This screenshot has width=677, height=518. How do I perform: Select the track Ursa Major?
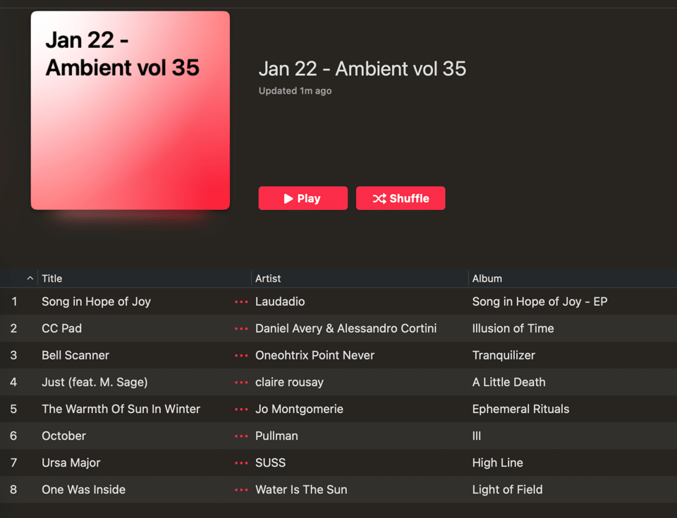(x=71, y=462)
